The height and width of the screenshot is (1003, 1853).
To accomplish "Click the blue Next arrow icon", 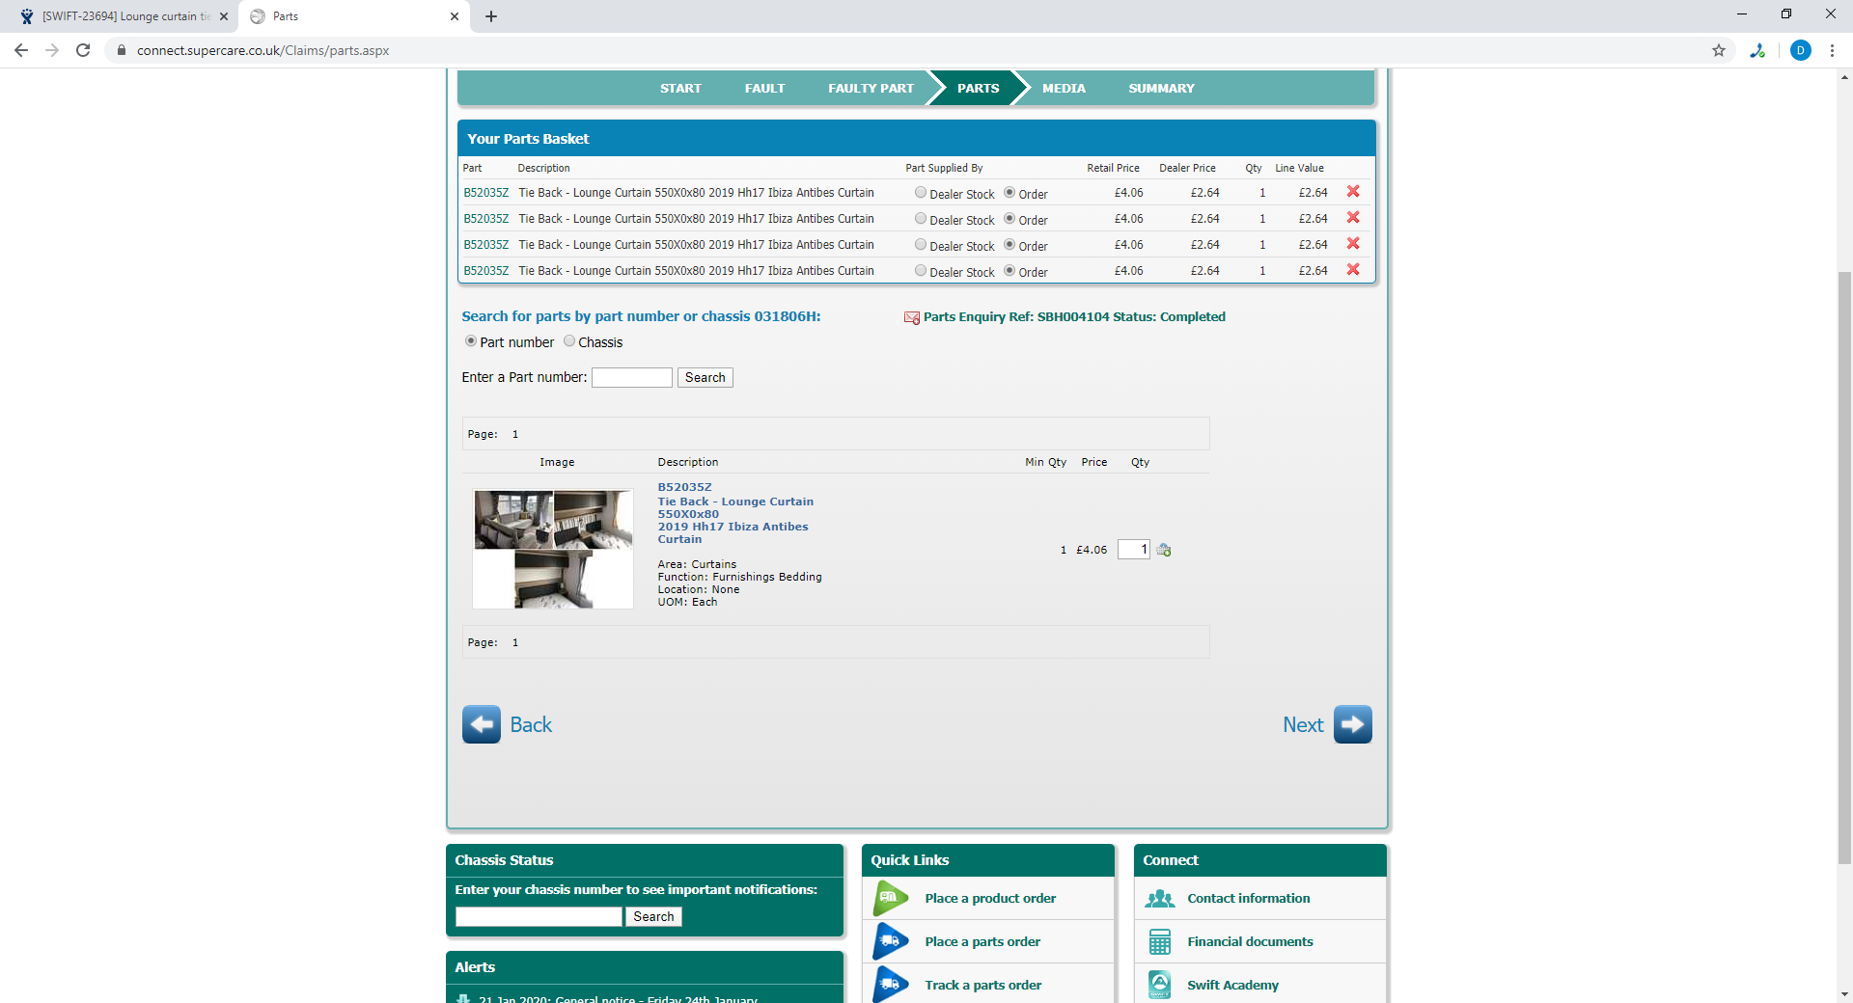I will click(x=1353, y=724).
